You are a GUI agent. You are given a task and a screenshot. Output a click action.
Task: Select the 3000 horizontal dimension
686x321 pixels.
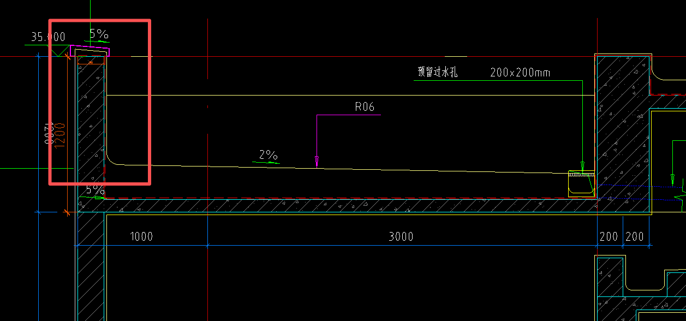click(401, 236)
